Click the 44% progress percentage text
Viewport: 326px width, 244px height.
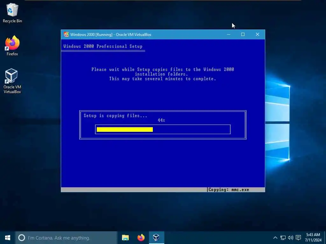point(161,120)
